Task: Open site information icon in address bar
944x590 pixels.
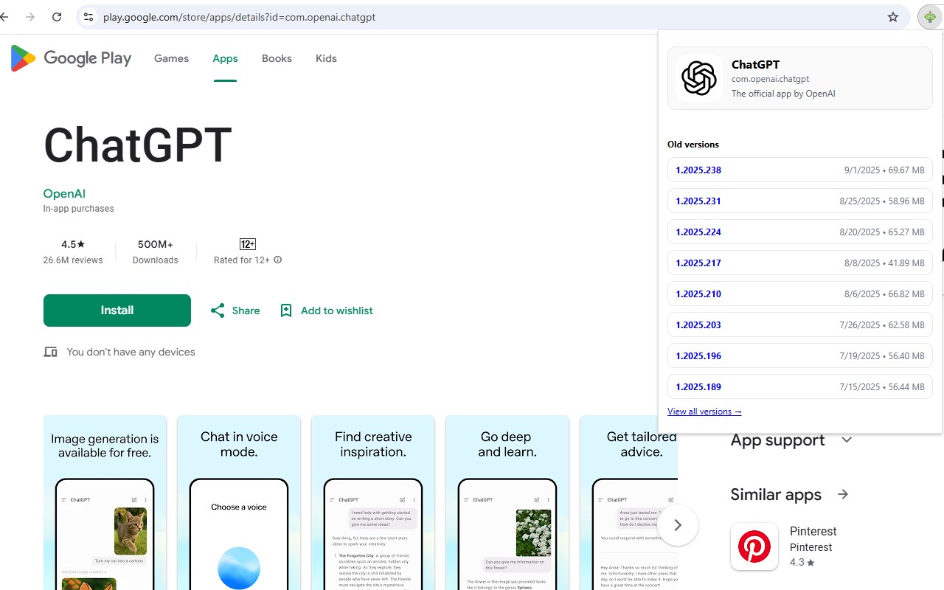Action: [x=88, y=17]
